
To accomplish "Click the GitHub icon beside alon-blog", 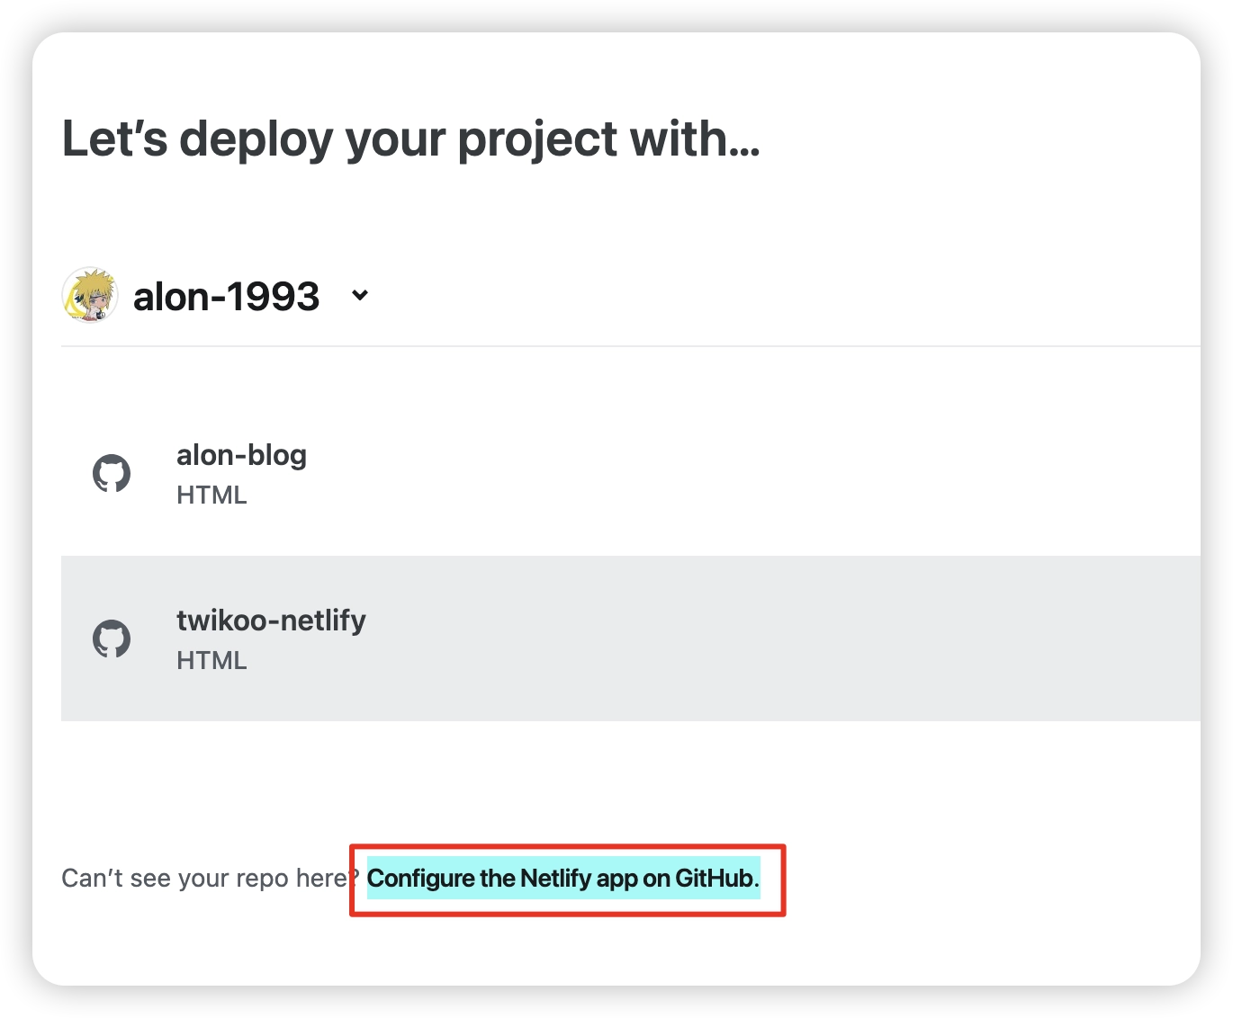I will coord(112,474).
